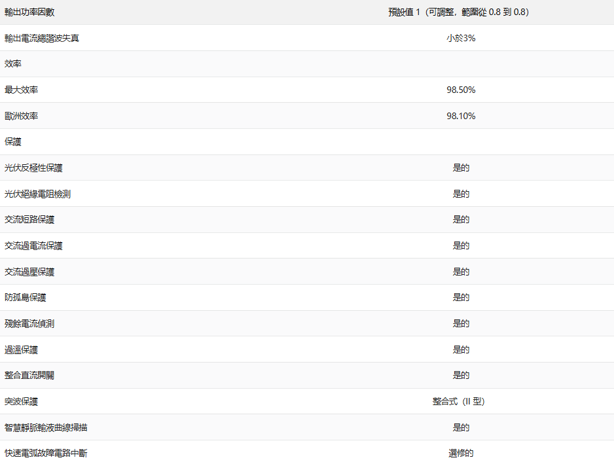Select 是的 value in 光伏絕緣電阻檢測 row
This screenshot has width=614, height=464.
(461, 194)
